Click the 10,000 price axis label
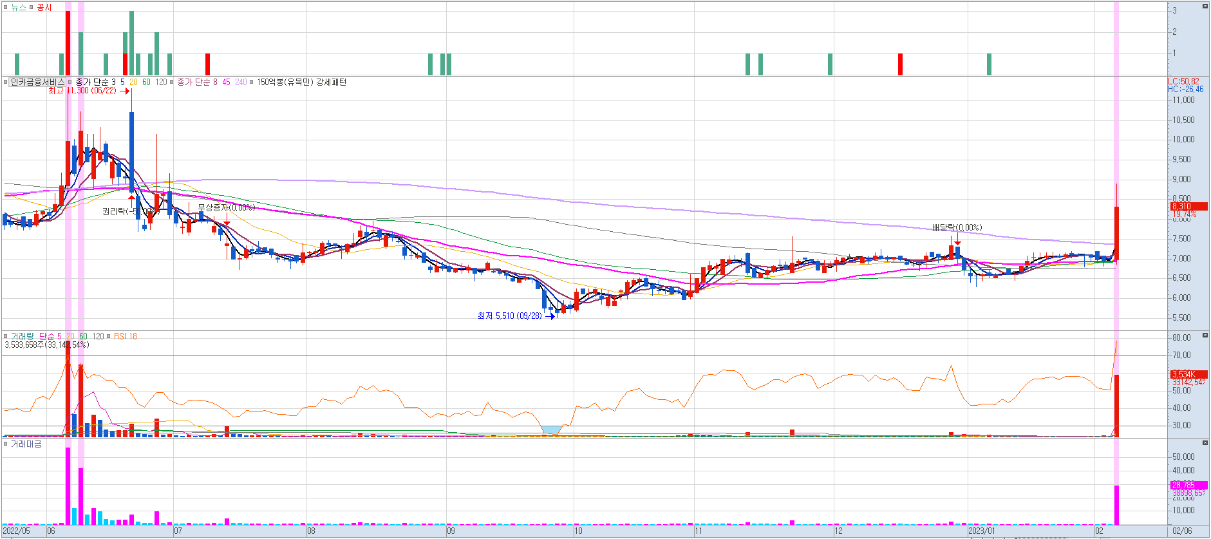 pyautogui.click(x=1183, y=140)
